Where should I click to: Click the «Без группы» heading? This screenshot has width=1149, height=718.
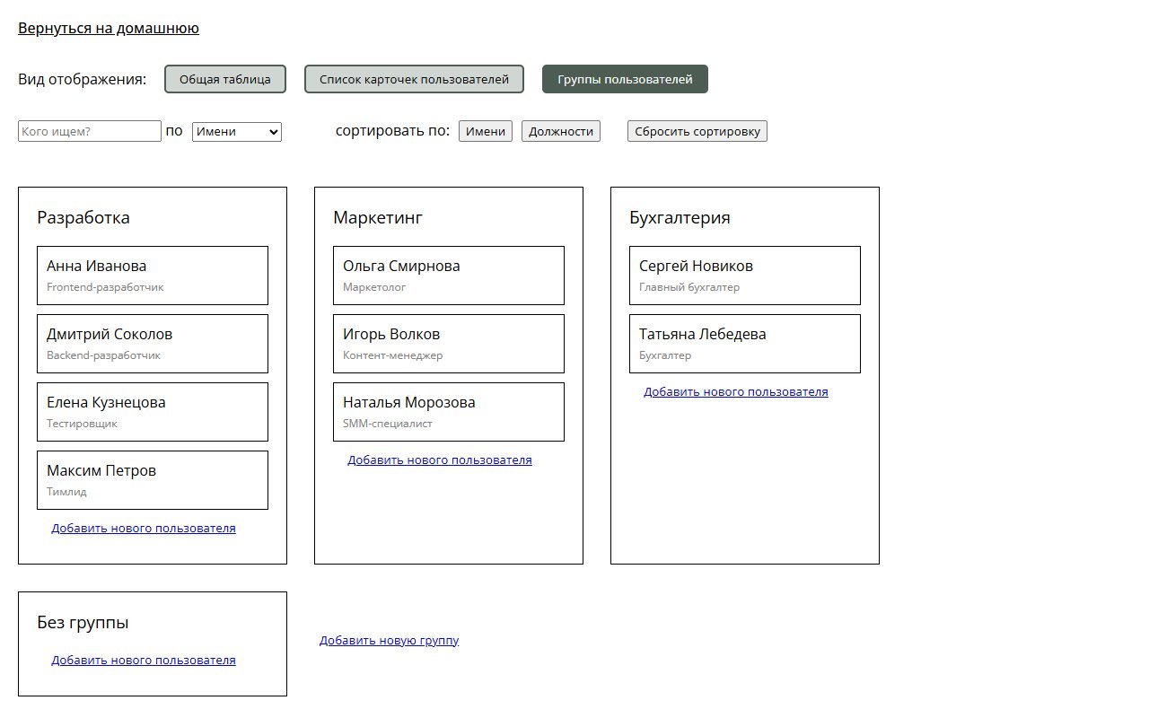pyautogui.click(x=83, y=622)
